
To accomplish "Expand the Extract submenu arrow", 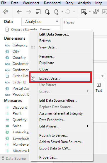I will (x=88, y=91).
